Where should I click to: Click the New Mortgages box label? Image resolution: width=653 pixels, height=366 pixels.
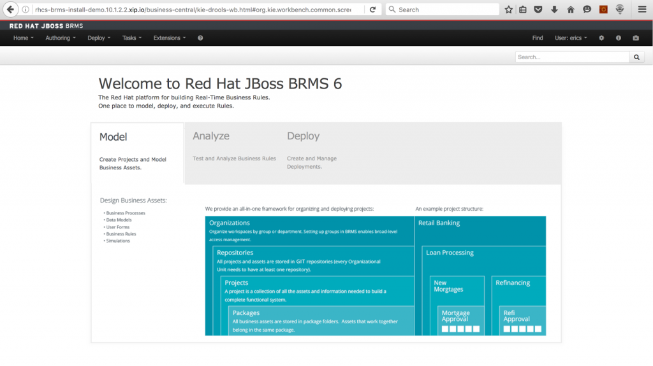pyautogui.click(x=448, y=286)
